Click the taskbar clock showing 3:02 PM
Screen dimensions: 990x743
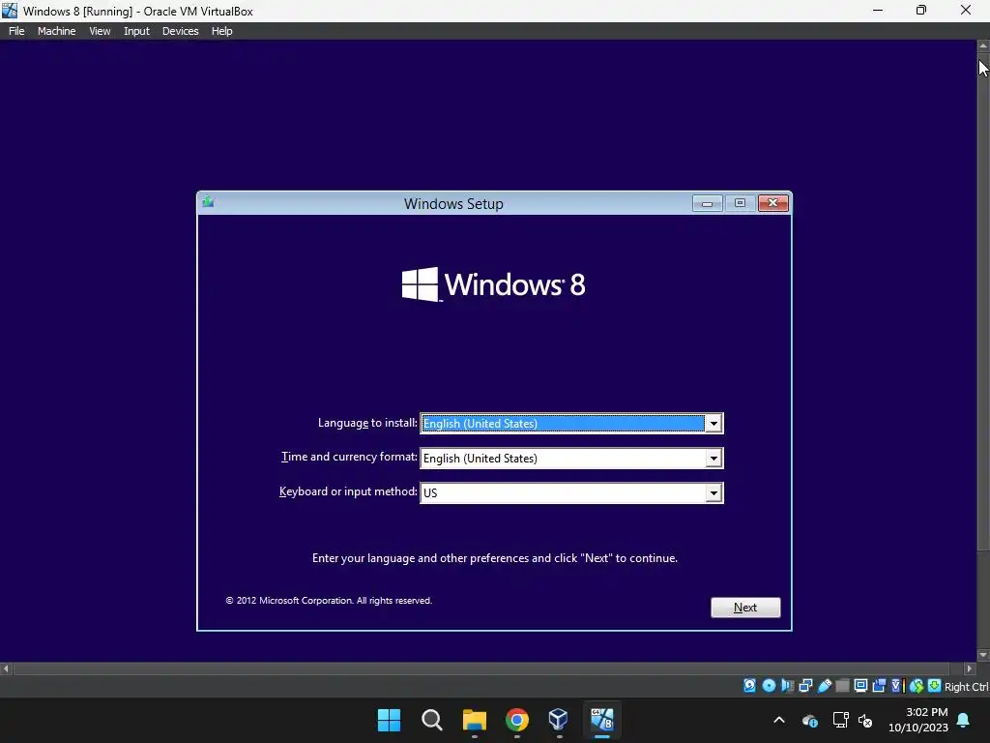pyautogui.click(x=918, y=720)
